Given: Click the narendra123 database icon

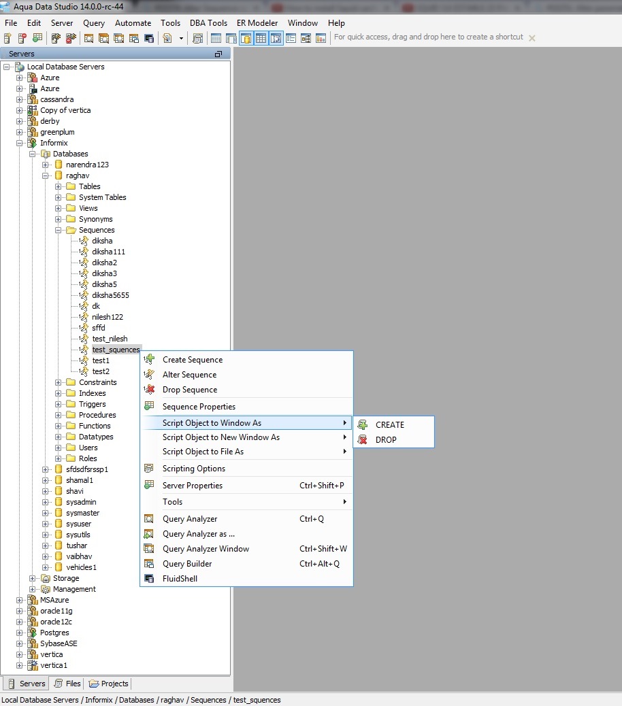Looking at the screenshot, I should pos(59,165).
